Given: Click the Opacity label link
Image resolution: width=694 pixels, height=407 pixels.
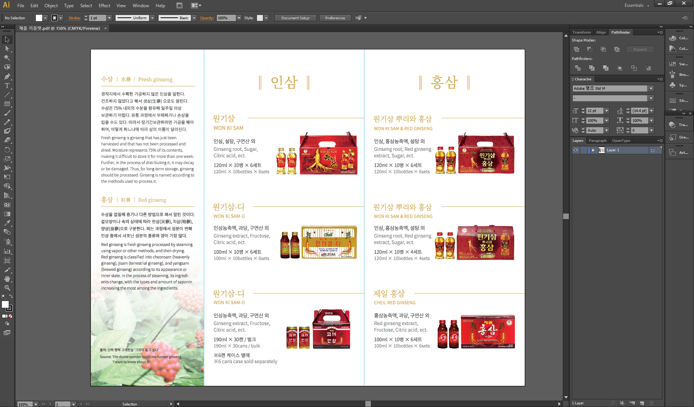Looking at the screenshot, I should point(207,18).
